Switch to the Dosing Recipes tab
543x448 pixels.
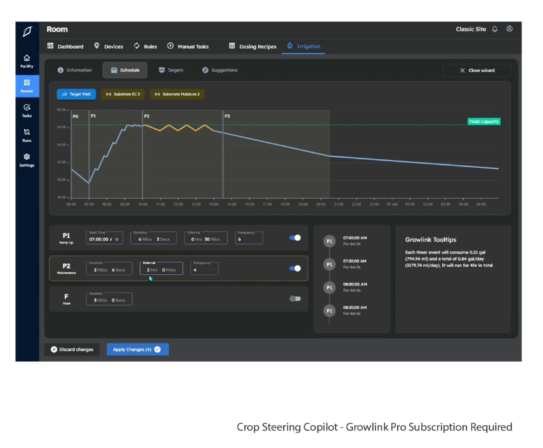coord(253,47)
